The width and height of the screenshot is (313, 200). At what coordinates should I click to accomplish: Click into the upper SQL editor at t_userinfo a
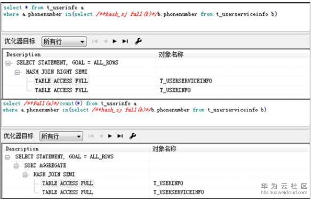click(65, 7)
